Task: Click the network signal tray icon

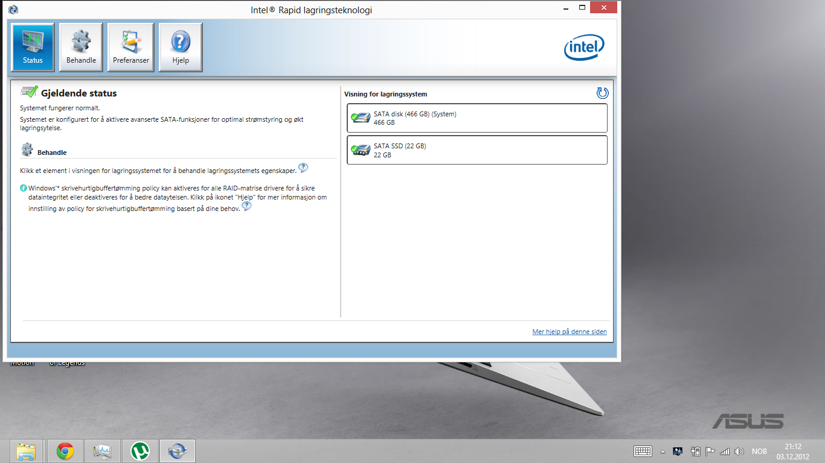Action: click(725, 451)
